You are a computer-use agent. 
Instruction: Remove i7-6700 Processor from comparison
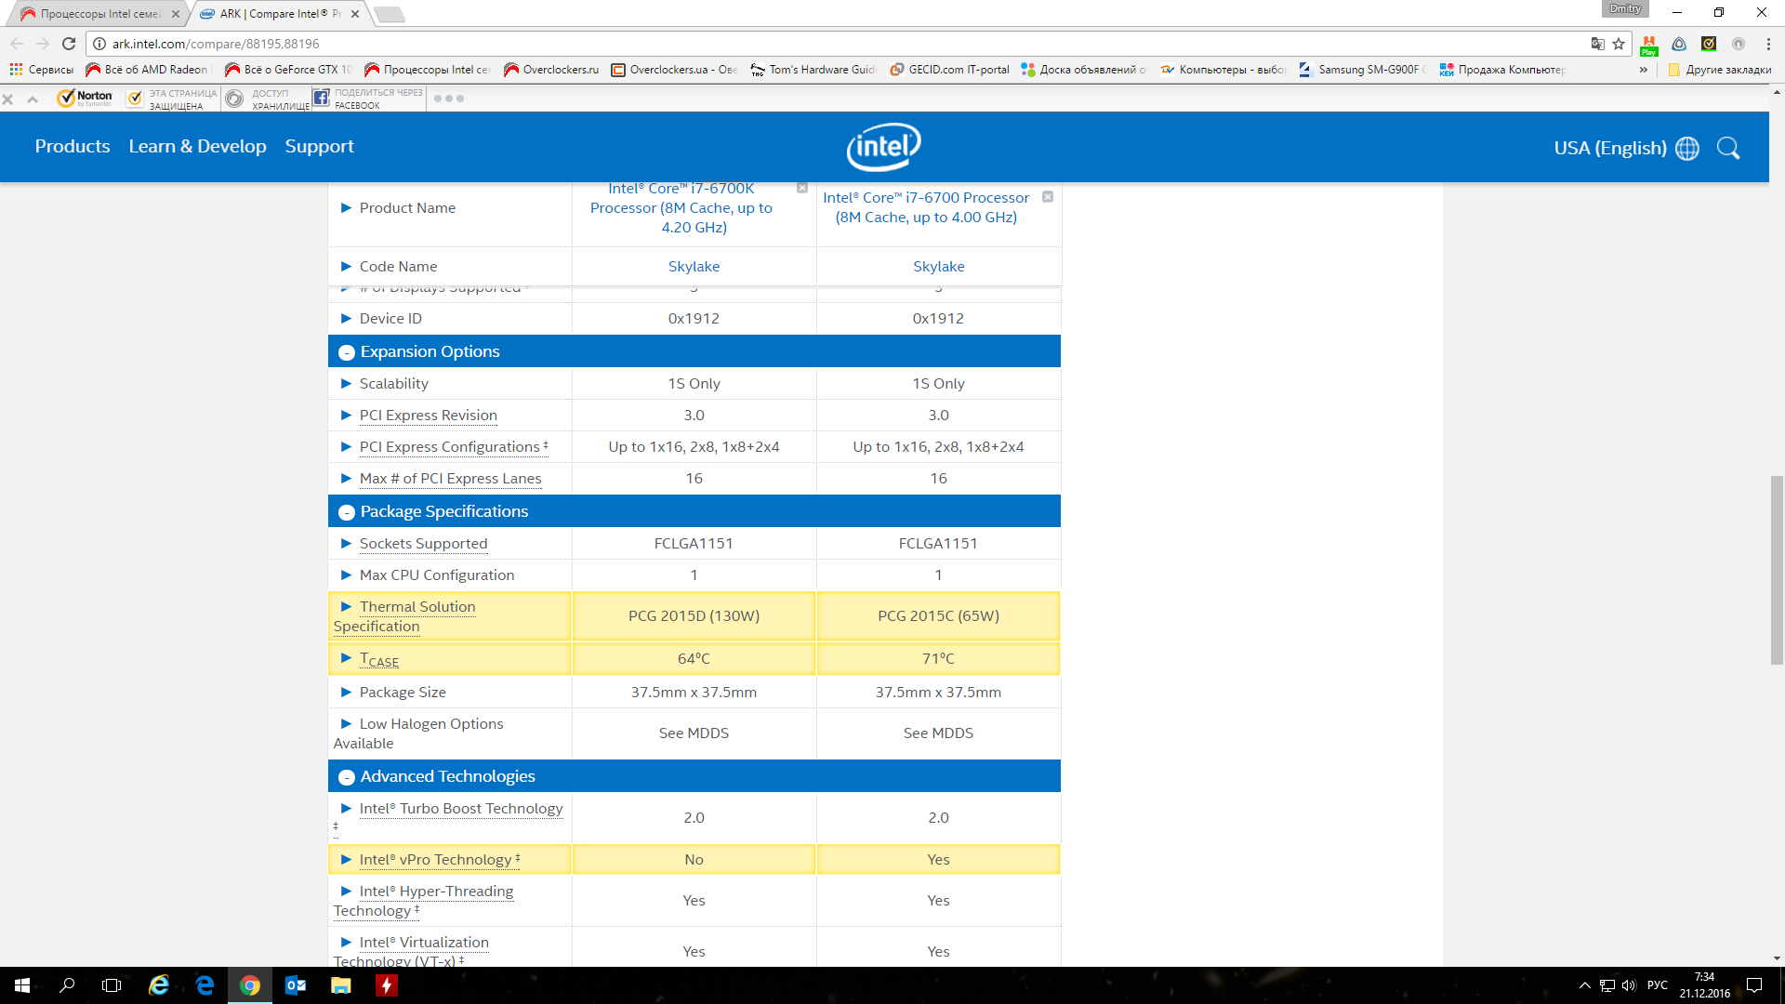click(1048, 197)
